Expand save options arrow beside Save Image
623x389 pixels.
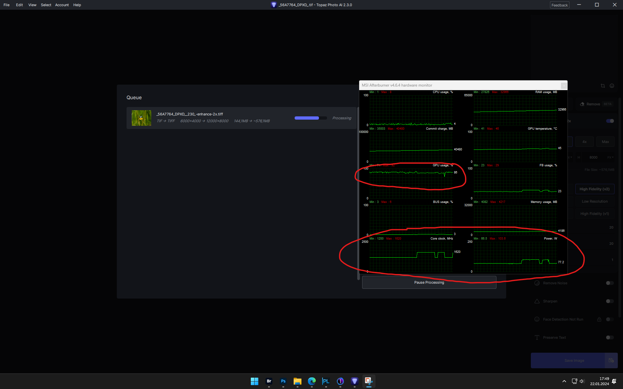pyautogui.click(x=611, y=360)
